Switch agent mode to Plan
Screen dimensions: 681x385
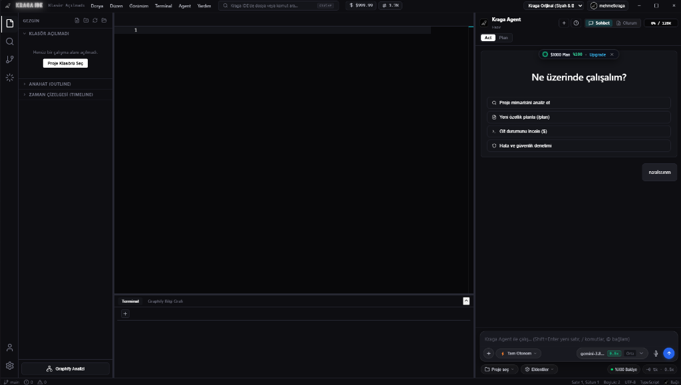coord(503,38)
